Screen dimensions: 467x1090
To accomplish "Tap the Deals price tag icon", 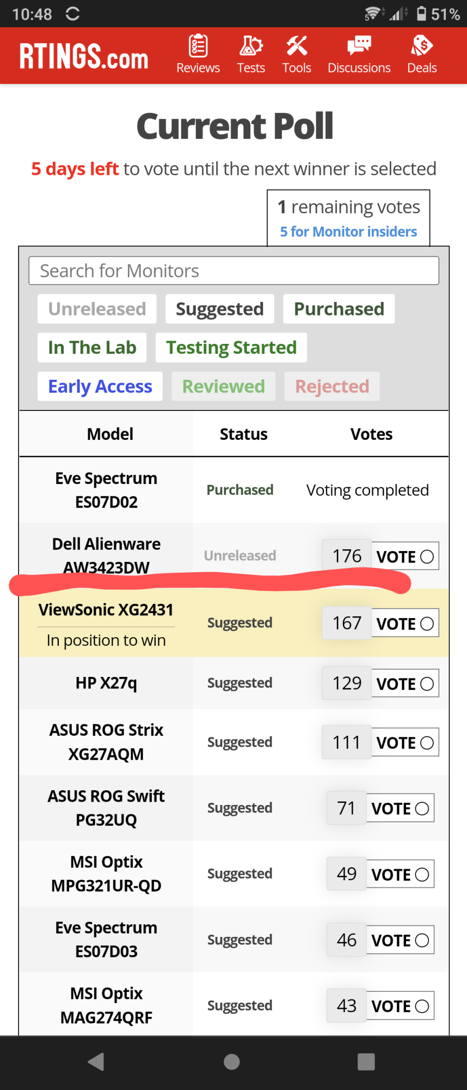I will click(422, 46).
